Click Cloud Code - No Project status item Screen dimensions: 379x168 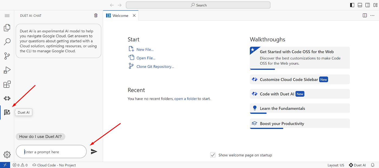[x=54, y=165]
